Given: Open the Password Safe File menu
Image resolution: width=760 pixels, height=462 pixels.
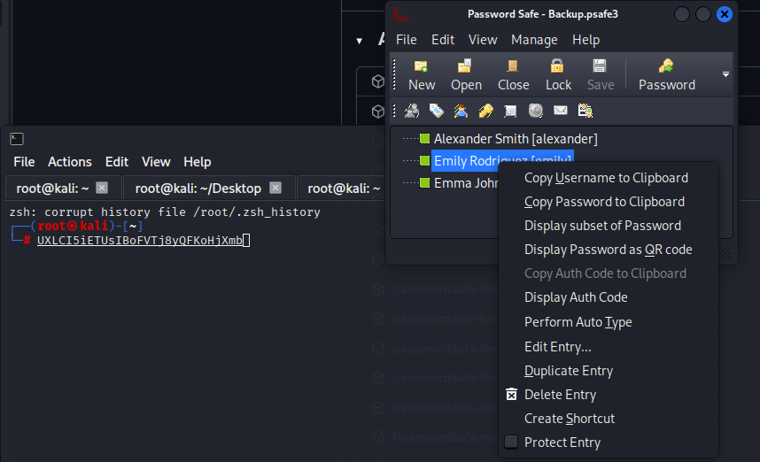Looking at the screenshot, I should (407, 40).
